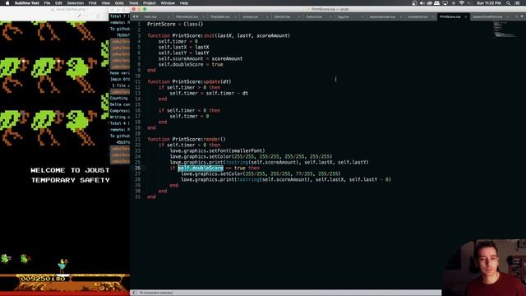Click 'WELCOME TO JOUST' text in game window

point(70,170)
